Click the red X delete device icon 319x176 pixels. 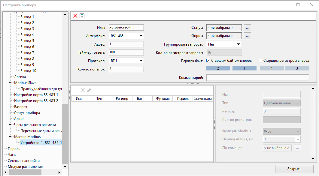75,16
